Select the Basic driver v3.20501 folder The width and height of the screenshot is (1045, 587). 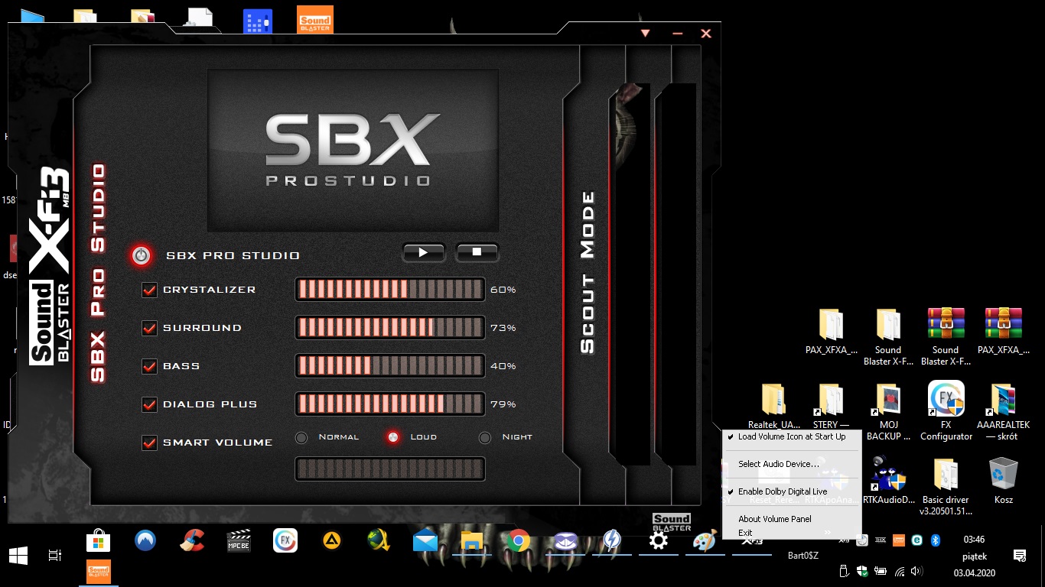tap(946, 487)
